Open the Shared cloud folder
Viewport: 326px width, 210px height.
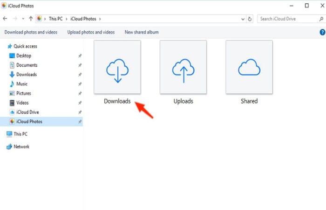click(x=249, y=67)
